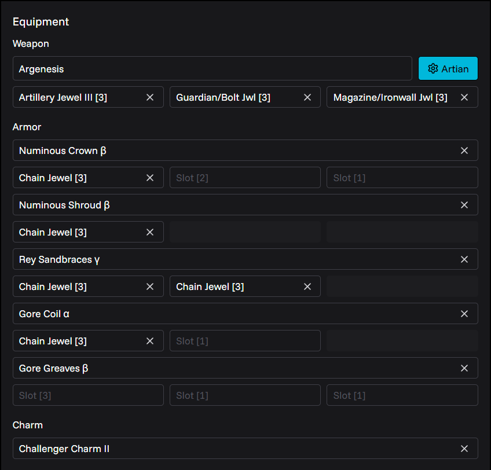The height and width of the screenshot is (470, 491).
Task: Open empty Slot [3] under Gore Greaves
Action: (88, 395)
